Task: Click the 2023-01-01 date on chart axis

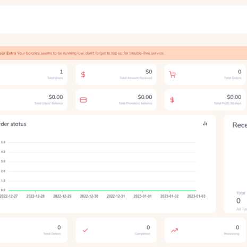Action: click(142, 196)
